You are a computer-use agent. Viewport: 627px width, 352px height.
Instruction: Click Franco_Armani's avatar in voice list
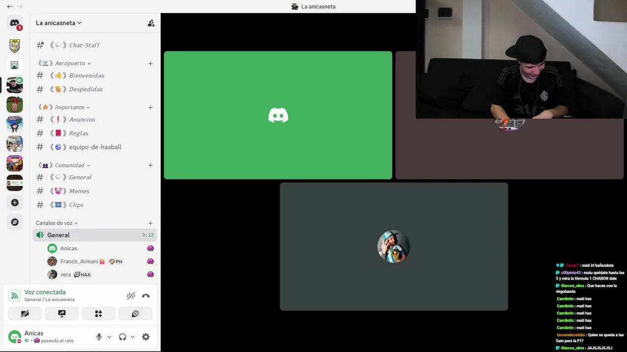tap(52, 262)
